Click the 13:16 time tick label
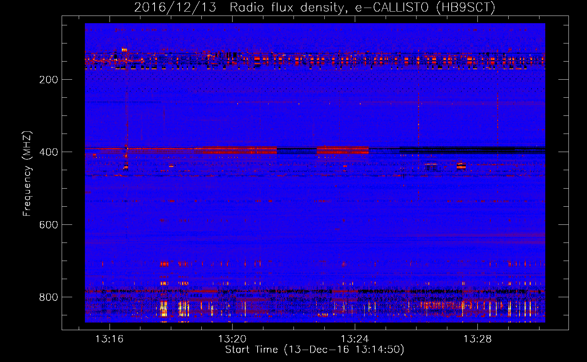Viewport: 587px width, 362px height. [x=109, y=339]
